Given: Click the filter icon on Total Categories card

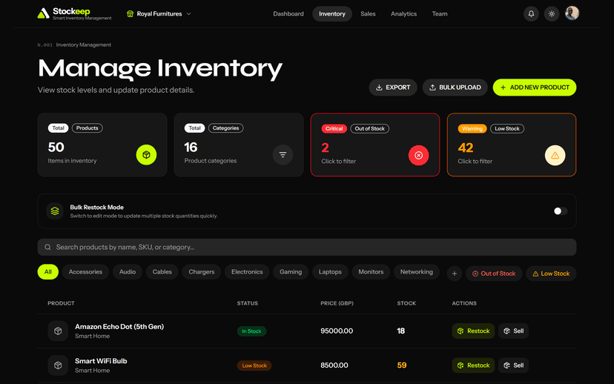Looking at the screenshot, I should click(283, 155).
